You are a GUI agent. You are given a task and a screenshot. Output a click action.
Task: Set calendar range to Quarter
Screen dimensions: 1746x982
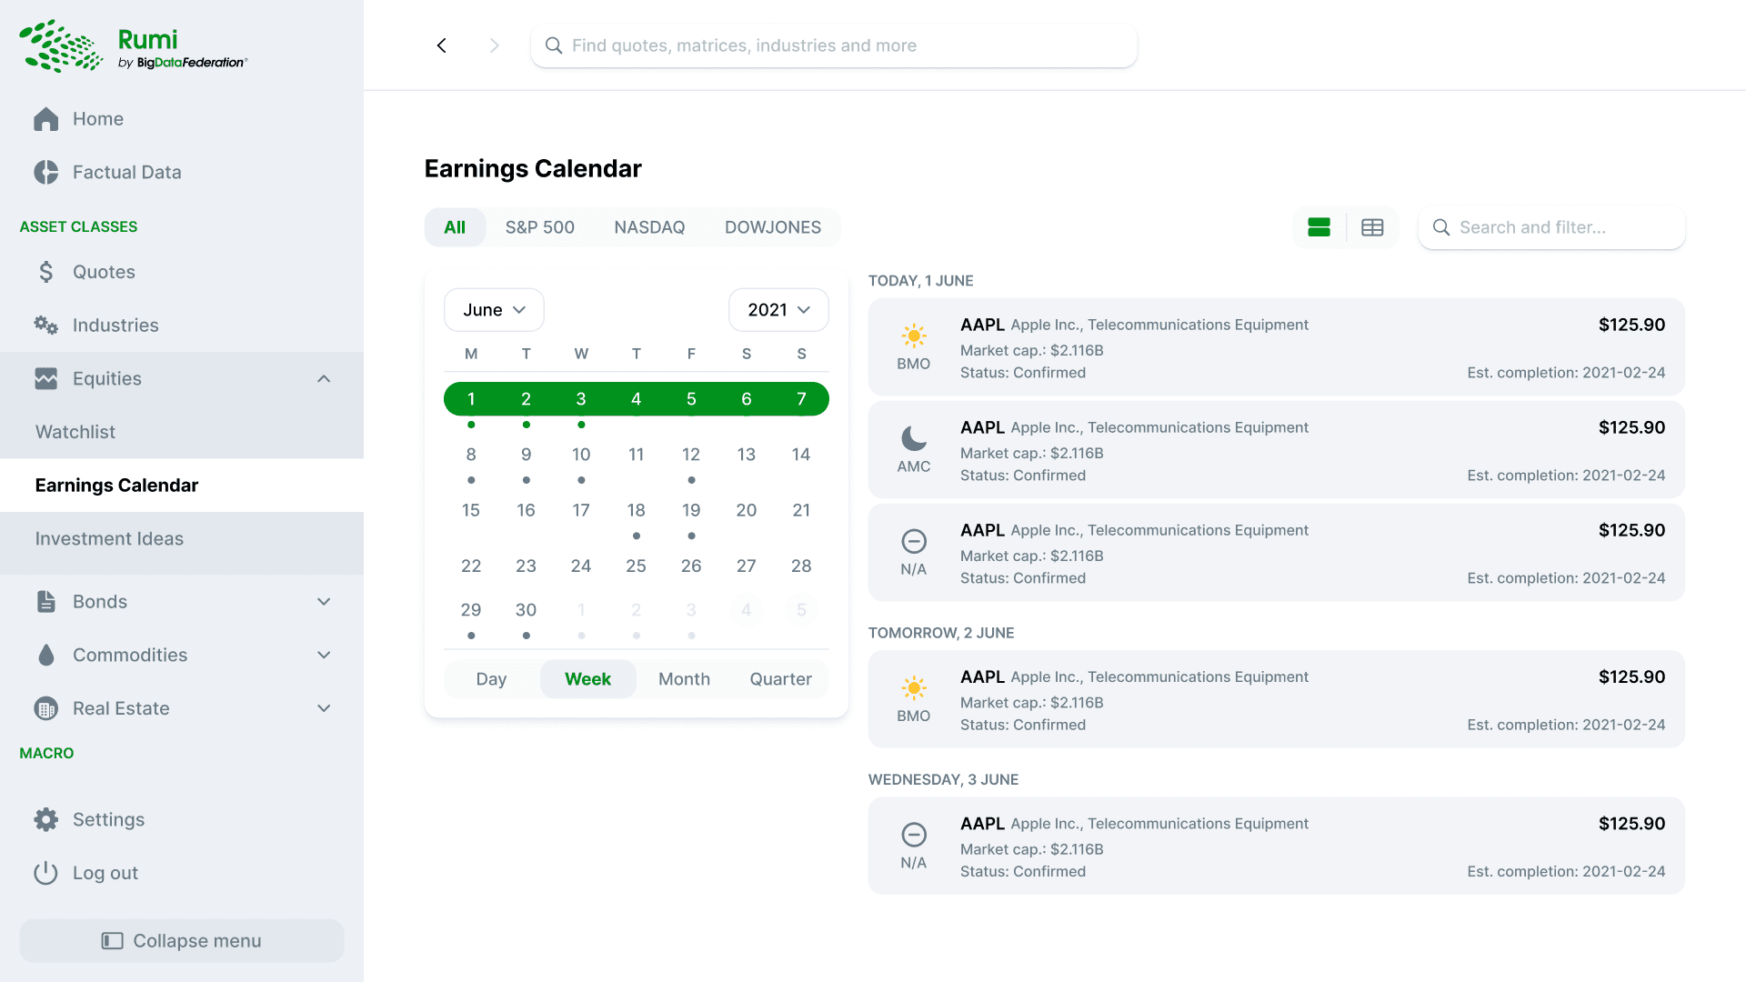click(781, 679)
